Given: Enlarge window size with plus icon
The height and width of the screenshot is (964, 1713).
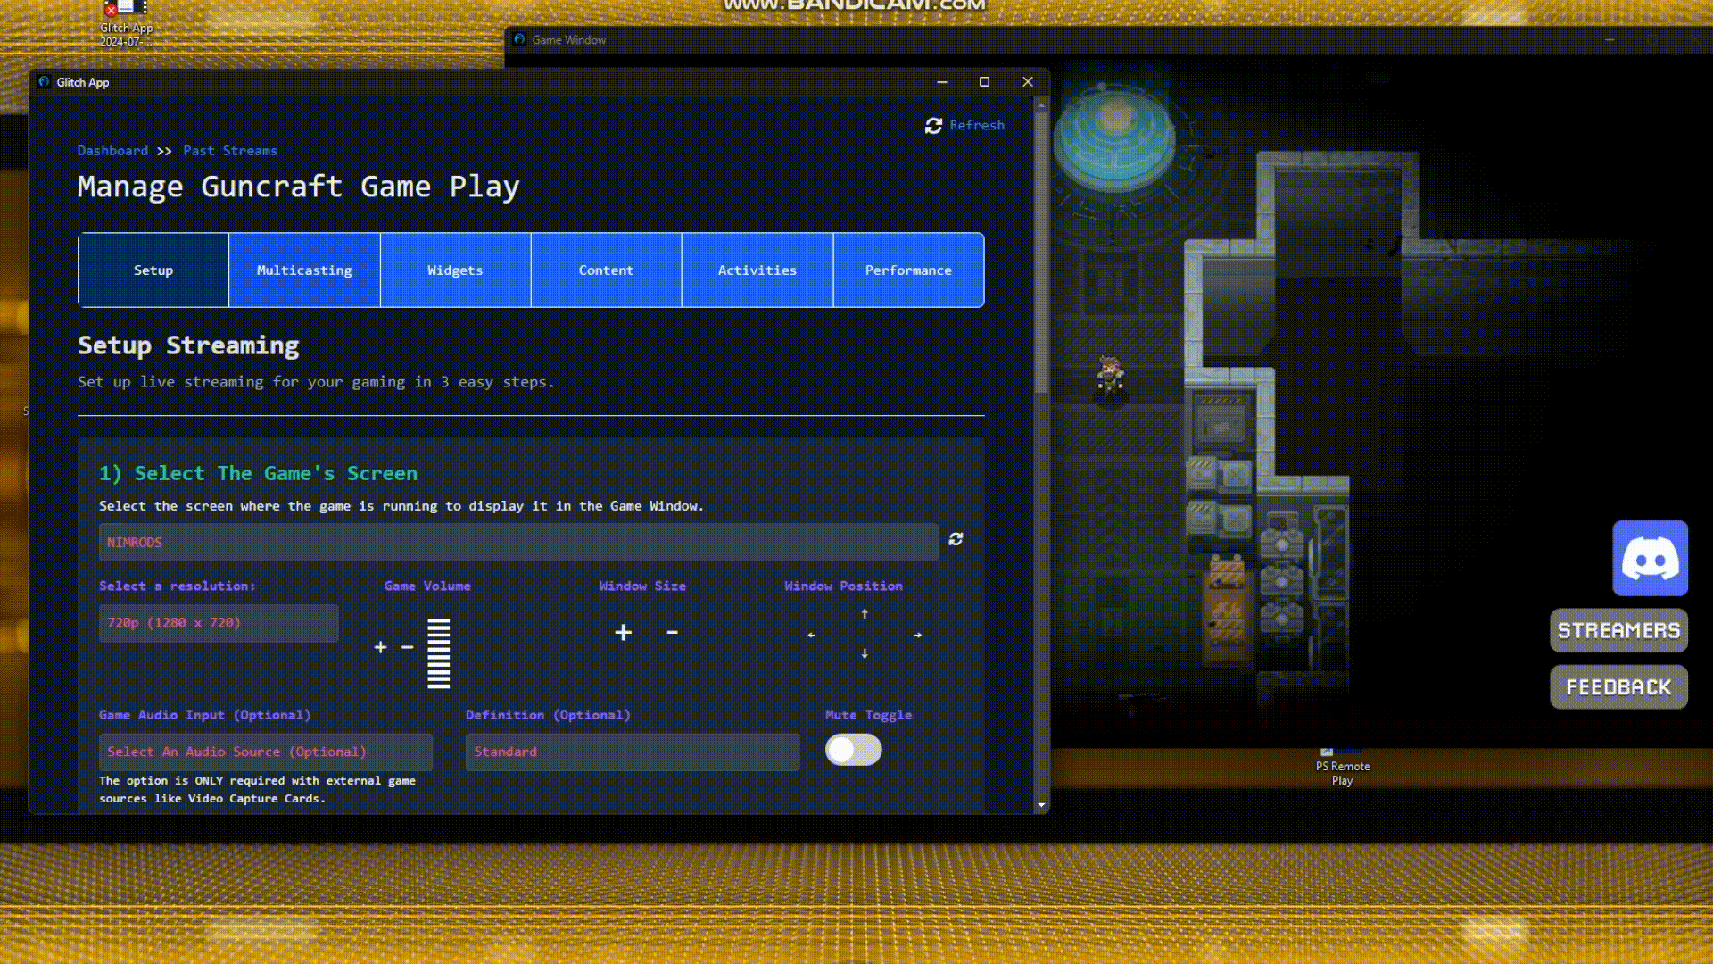Looking at the screenshot, I should pos(624,633).
